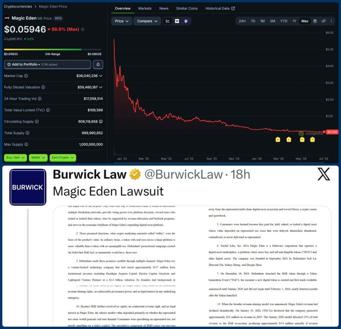Open the Historical Data tab
Screen dimensions: 341x329
[x=220, y=8]
